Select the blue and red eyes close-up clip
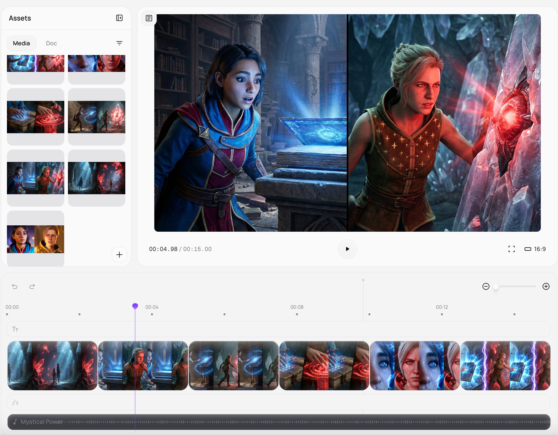Screen dimensions: 558x435 coord(415,366)
